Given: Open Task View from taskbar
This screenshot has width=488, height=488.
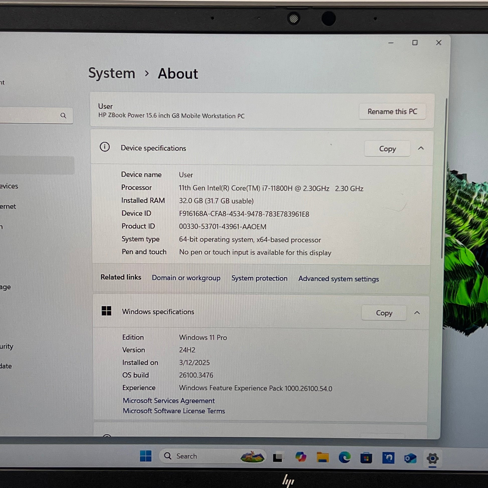Looking at the screenshot, I should (278, 457).
